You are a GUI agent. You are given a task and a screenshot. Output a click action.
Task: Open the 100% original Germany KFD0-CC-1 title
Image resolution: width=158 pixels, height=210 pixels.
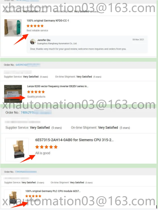(48, 21)
